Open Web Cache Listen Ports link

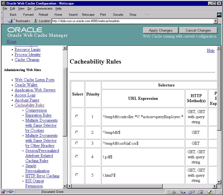click(x=34, y=80)
